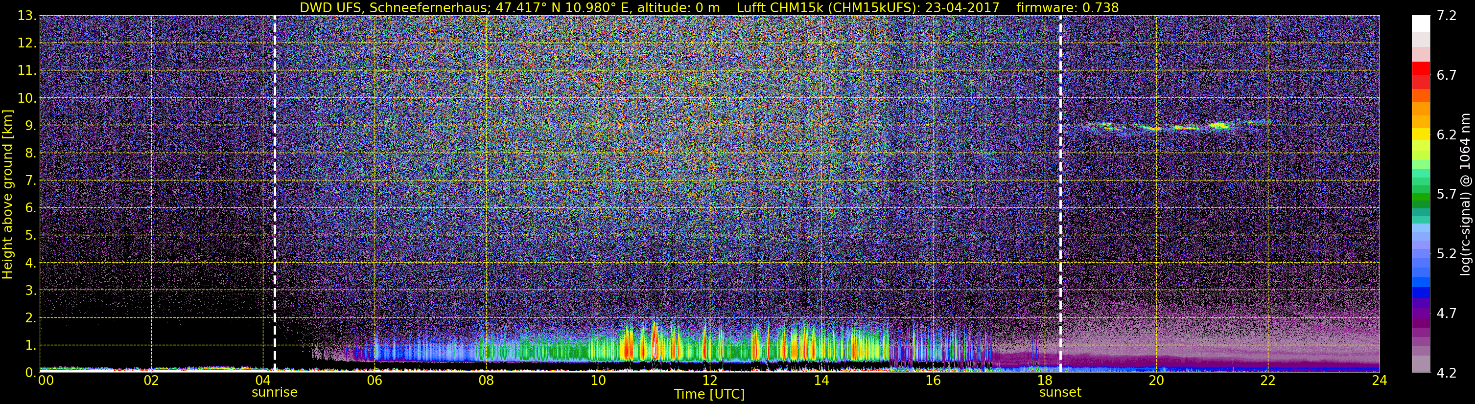Click height tick label "13."

(26, 16)
